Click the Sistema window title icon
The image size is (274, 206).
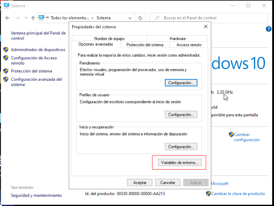pos(6,6)
